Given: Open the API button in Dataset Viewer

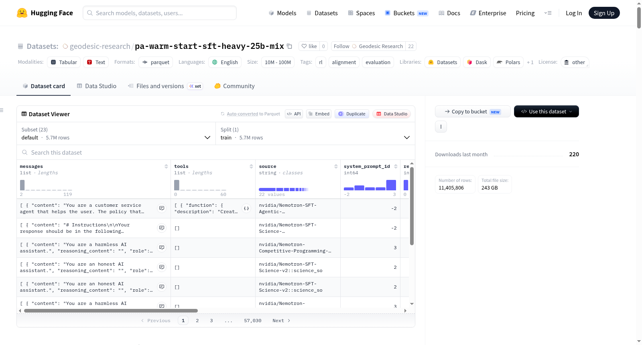Looking at the screenshot, I should point(294,114).
